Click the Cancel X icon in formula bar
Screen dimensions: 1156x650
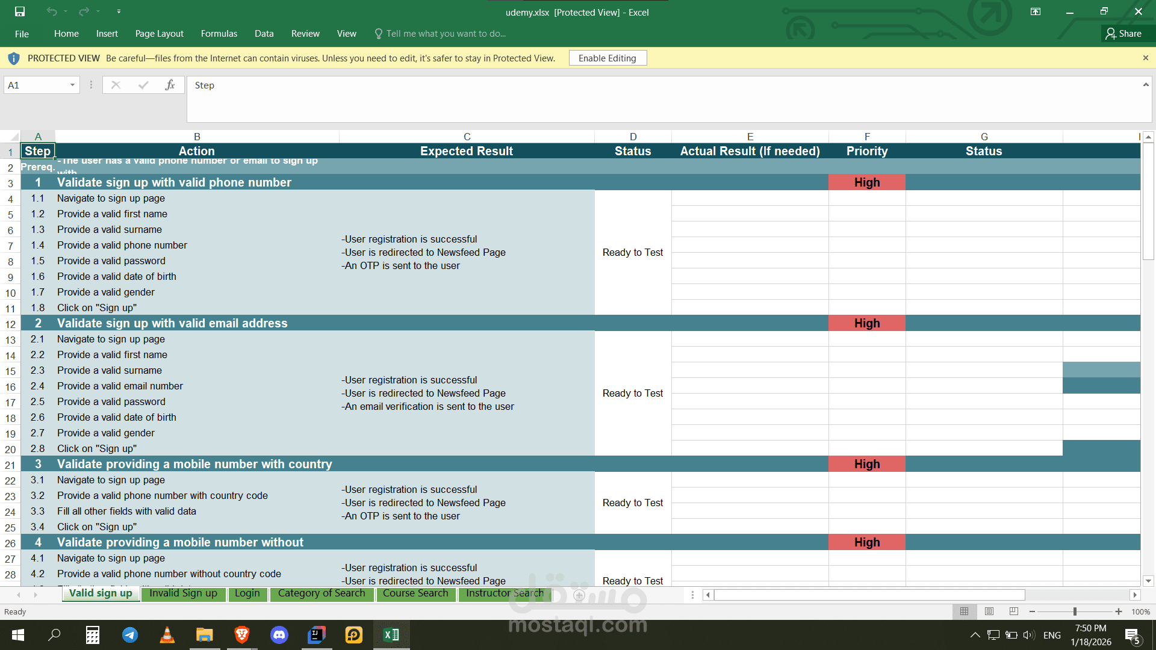tap(116, 85)
